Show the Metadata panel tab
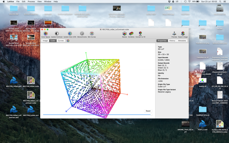Image resolution: width=229 pixels, height=143 pixels. tap(182, 41)
